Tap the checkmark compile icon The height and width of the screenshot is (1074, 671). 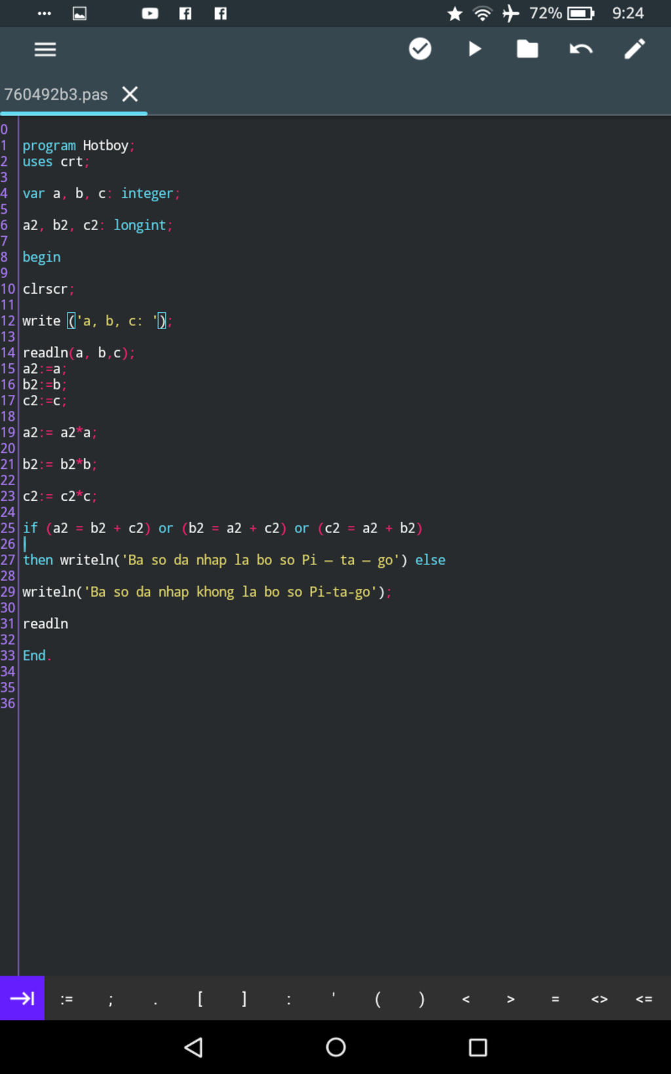pos(420,49)
